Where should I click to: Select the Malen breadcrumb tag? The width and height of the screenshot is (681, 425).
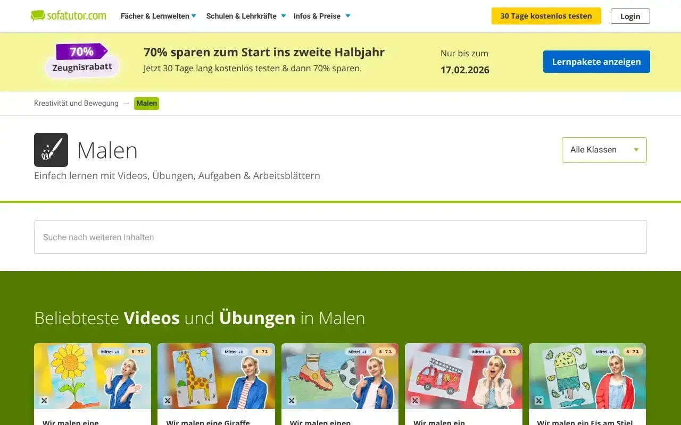point(146,103)
